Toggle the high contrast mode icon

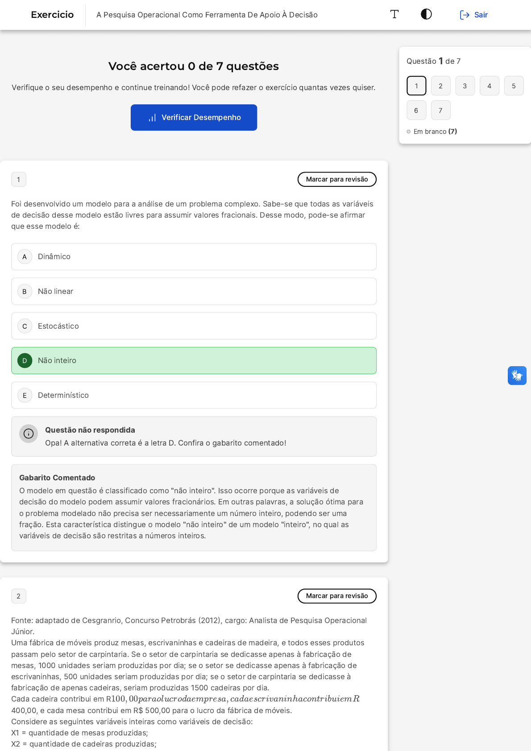(426, 14)
